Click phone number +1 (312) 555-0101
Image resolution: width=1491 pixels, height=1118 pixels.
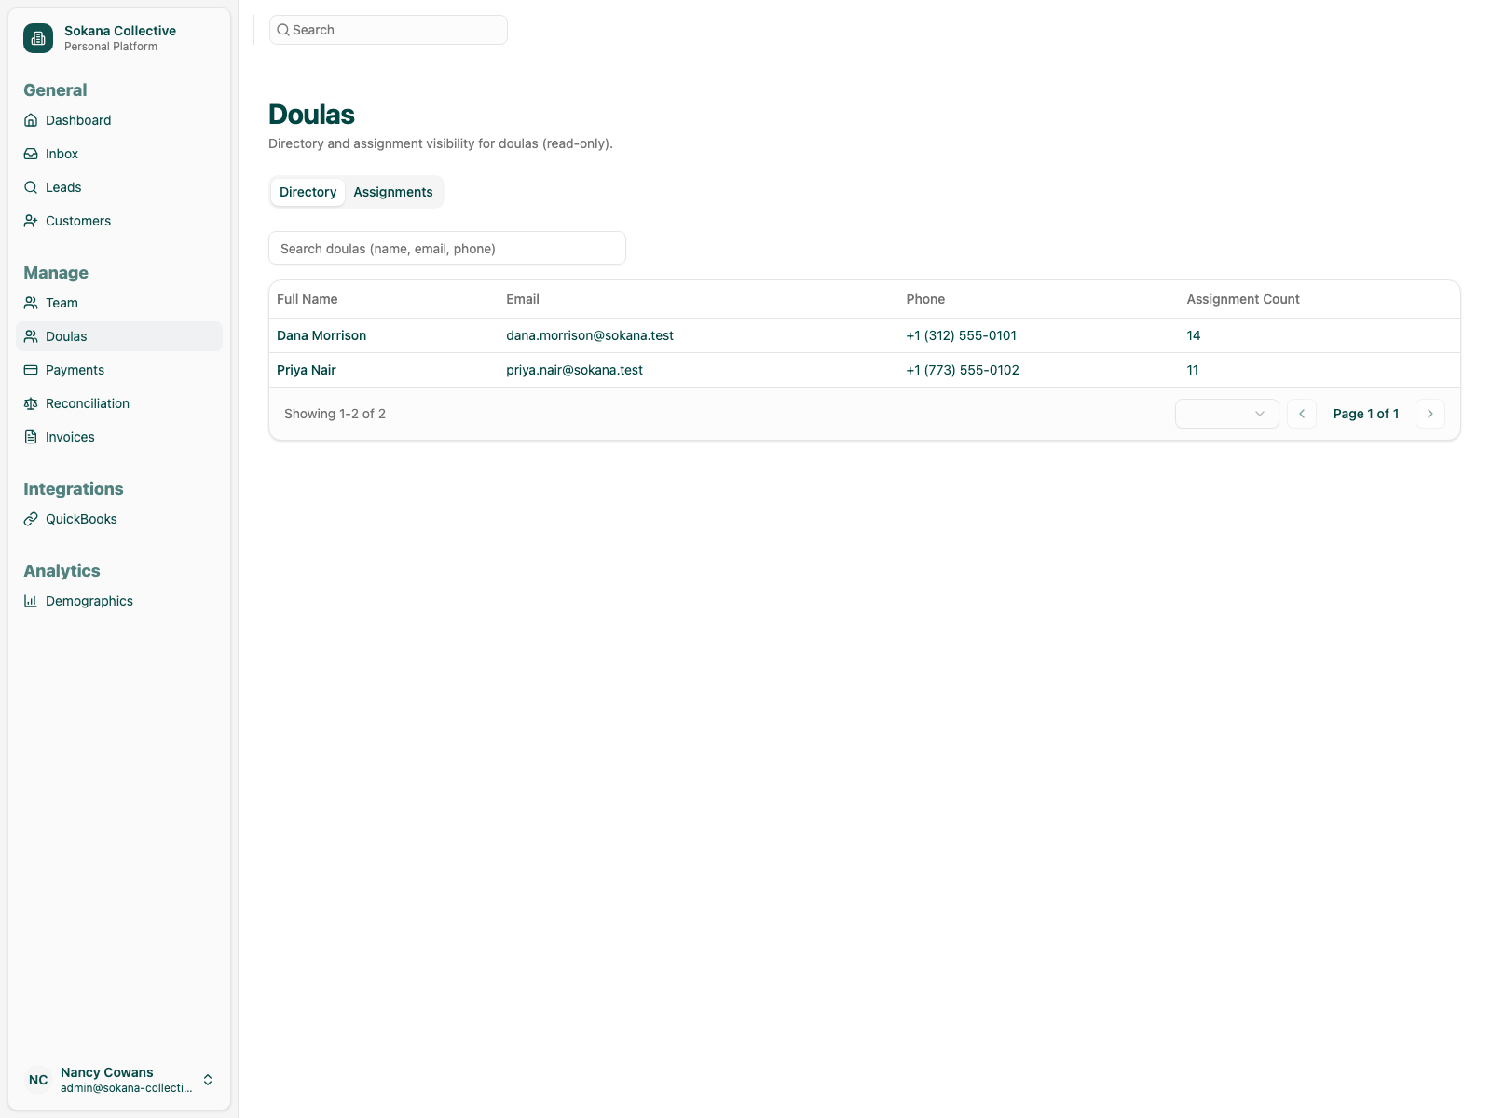[962, 335]
